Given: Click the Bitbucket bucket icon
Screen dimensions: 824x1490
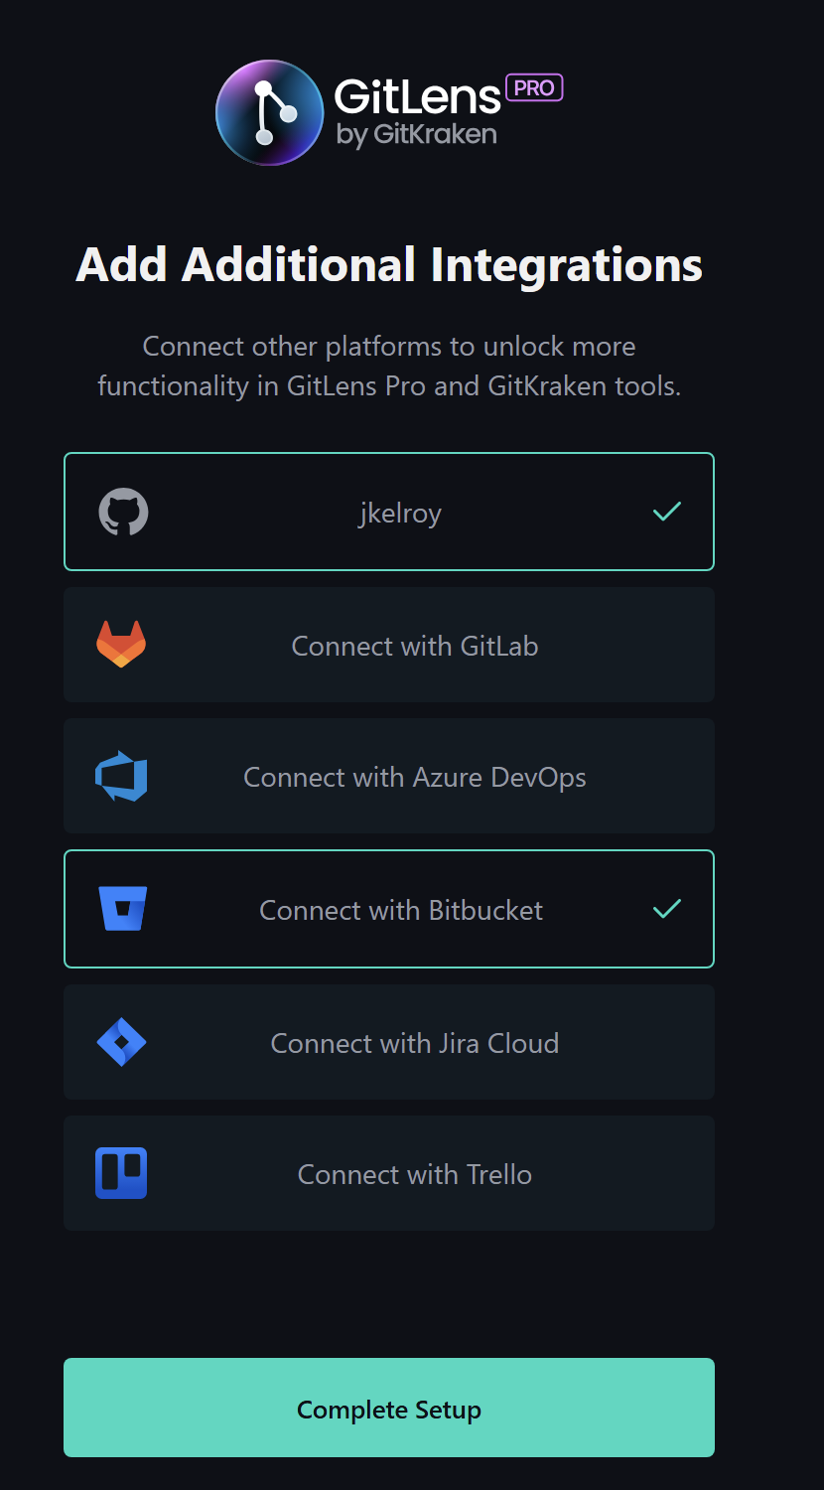Looking at the screenshot, I should click(x=123, y=909).
